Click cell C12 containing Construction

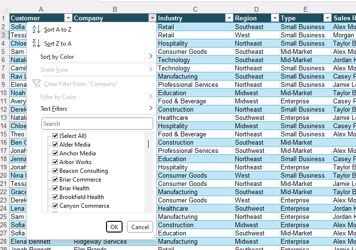pos(195,110)
